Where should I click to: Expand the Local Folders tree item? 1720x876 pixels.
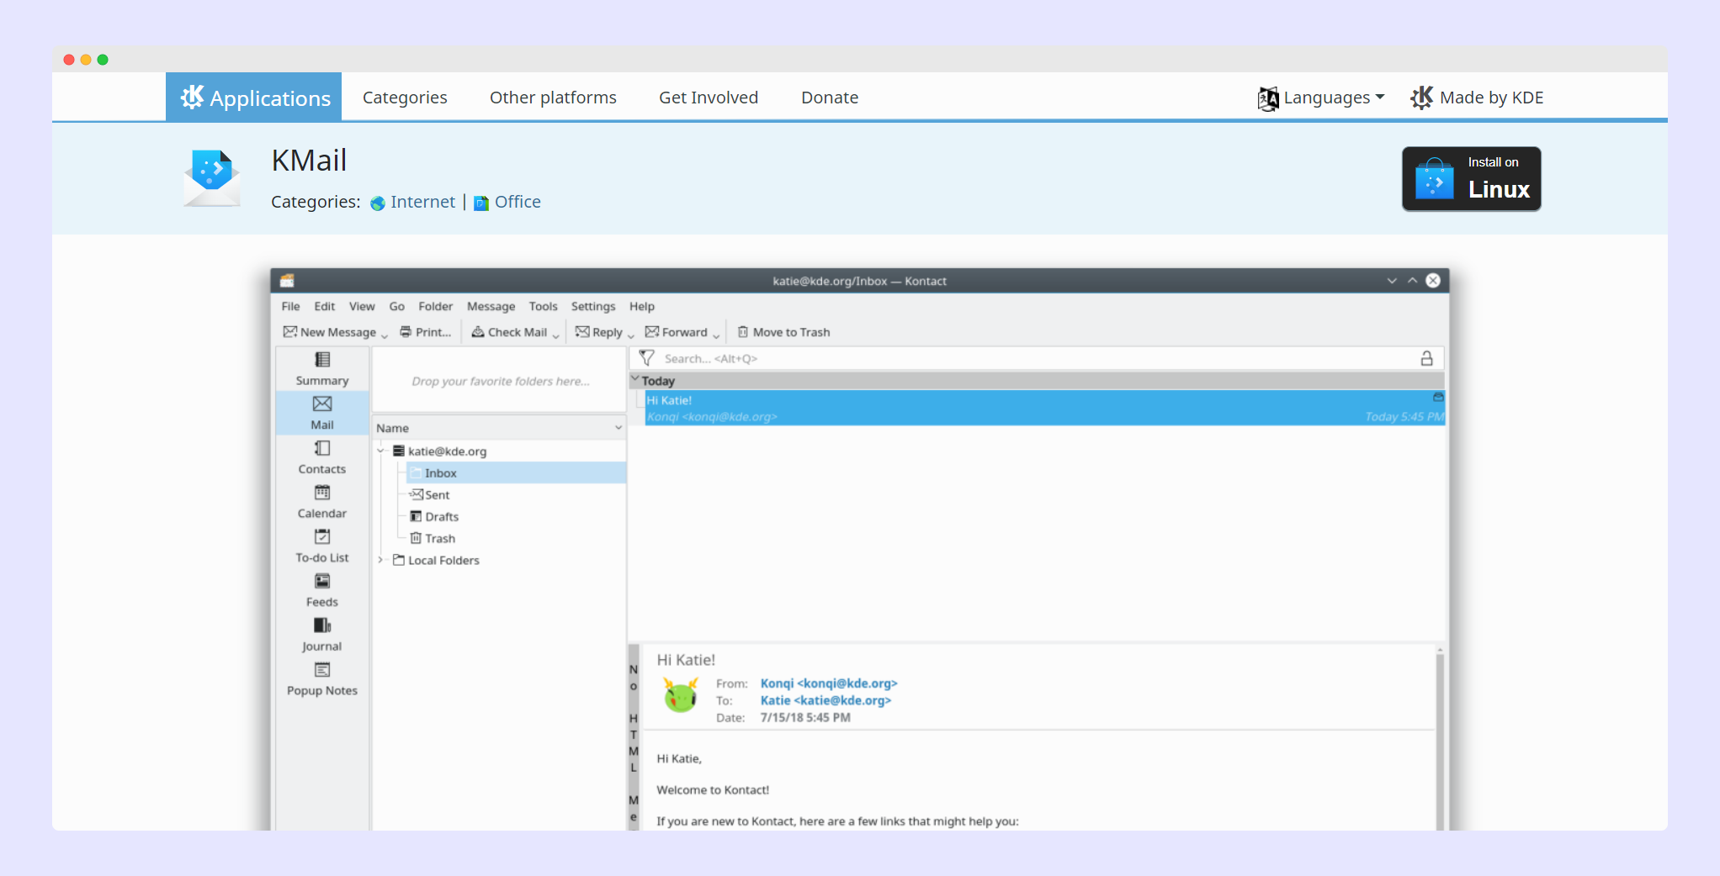(x=380, y=561)
